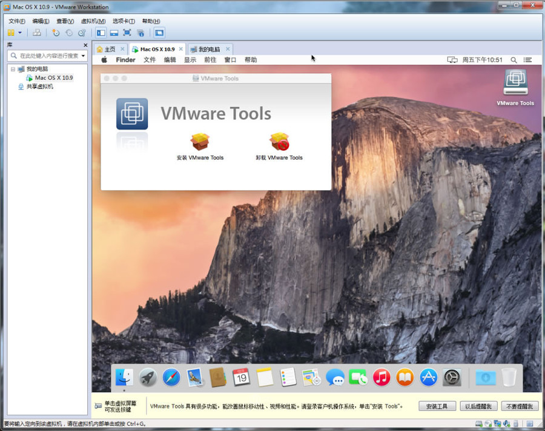
Task: Launch Safari from the dock
Action: pos(171,377)
